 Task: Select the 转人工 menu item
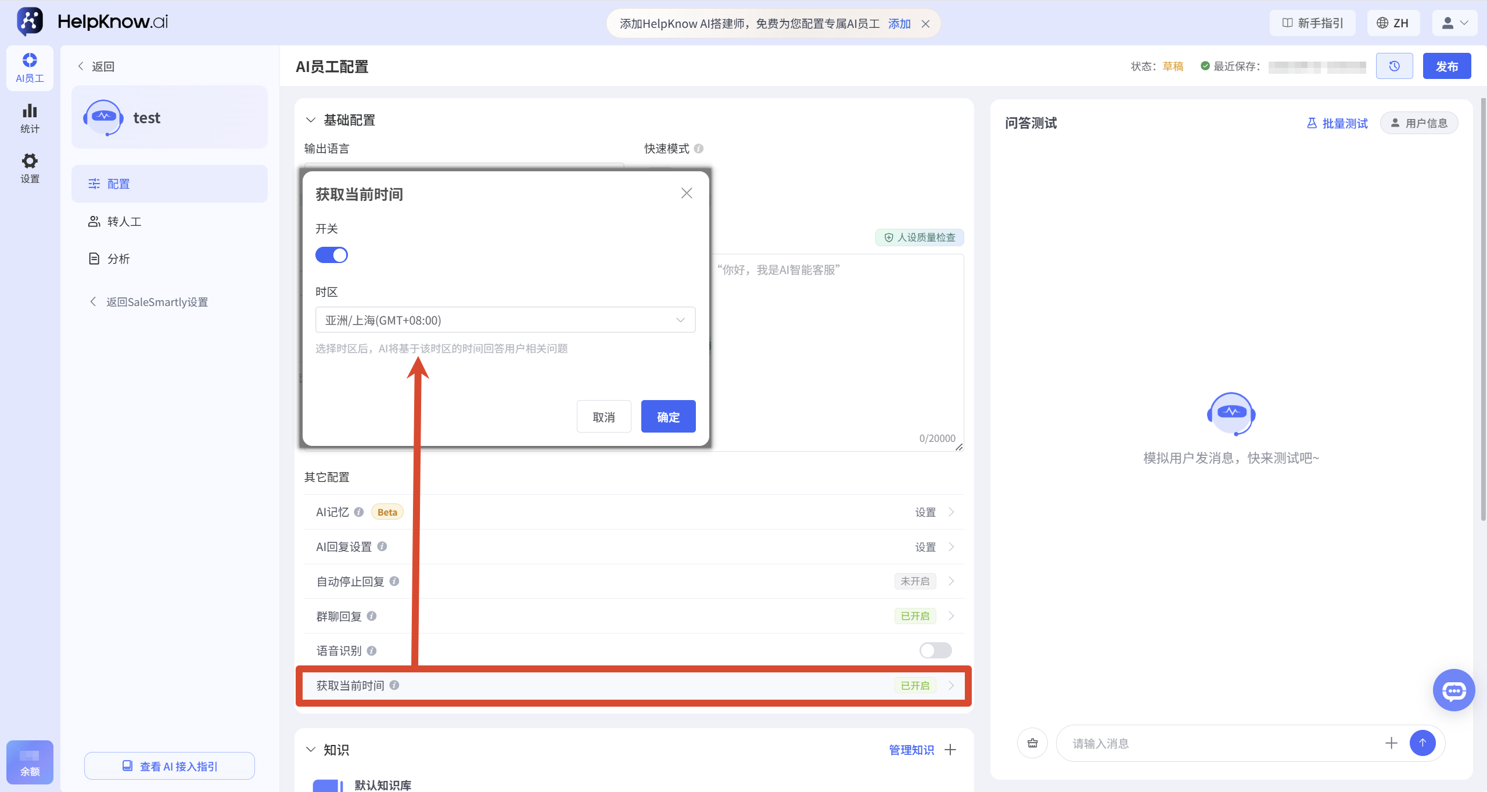[170, 221]
